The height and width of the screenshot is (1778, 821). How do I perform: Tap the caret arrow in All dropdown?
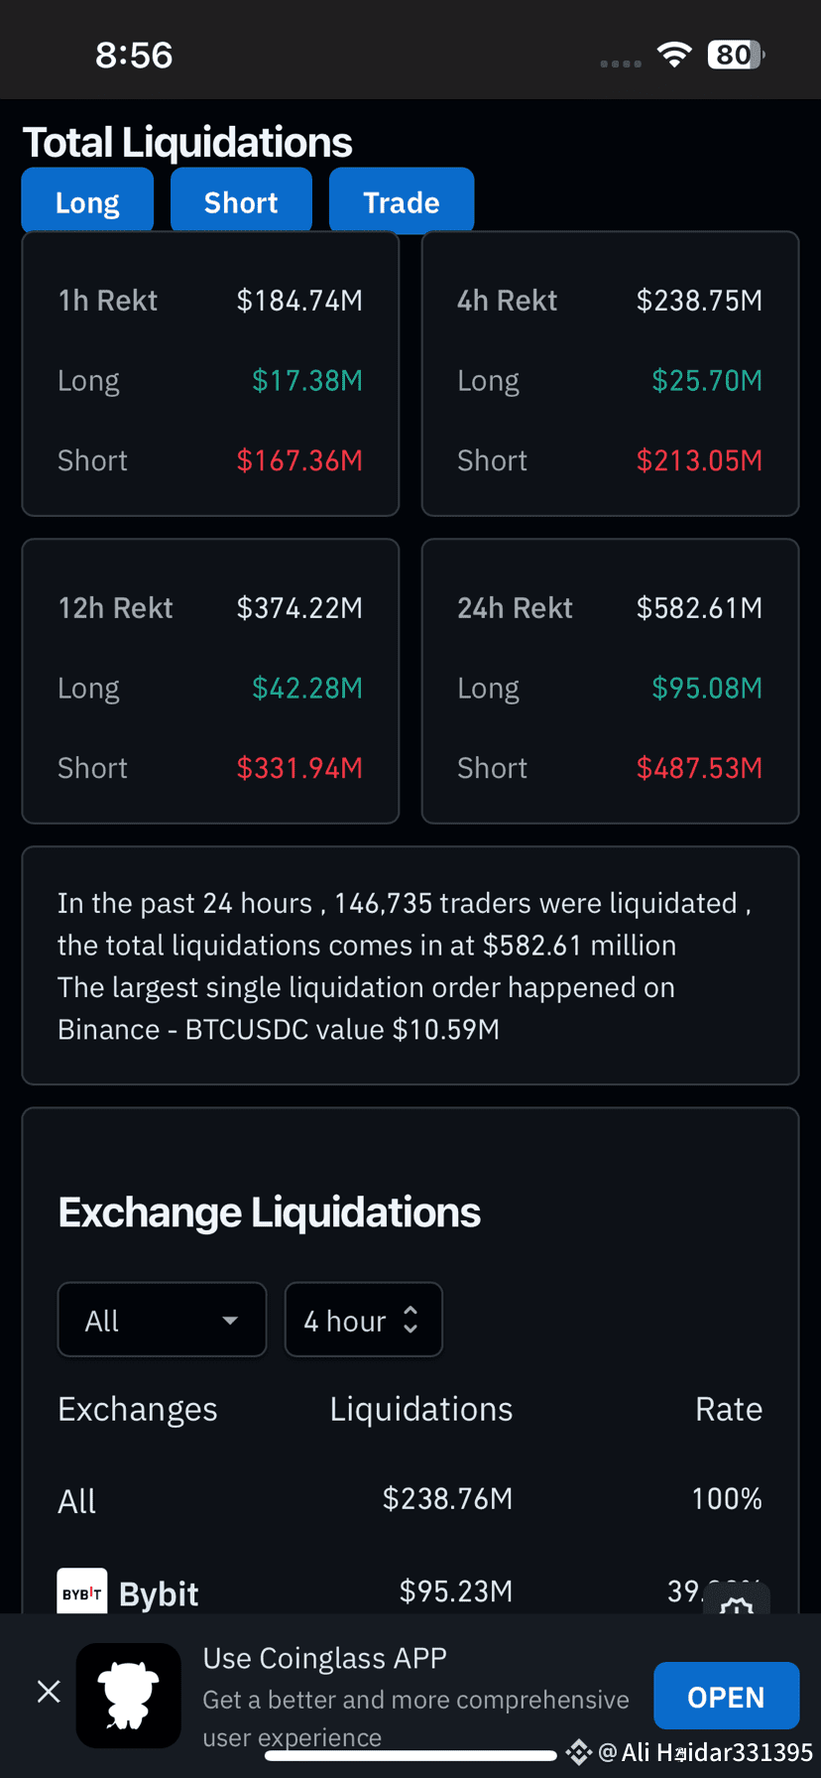point(230,1321)
